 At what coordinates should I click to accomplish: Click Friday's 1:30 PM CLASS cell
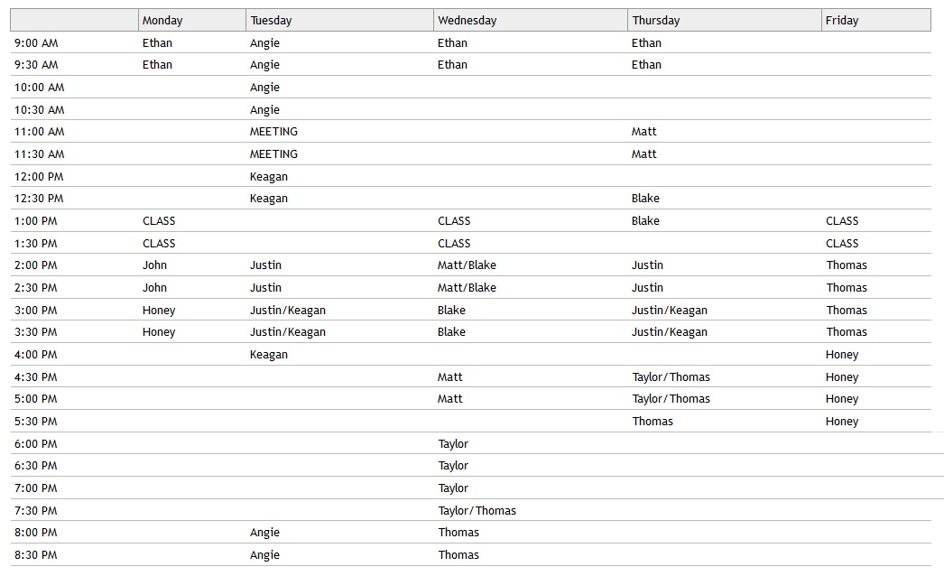coord(842,244)
